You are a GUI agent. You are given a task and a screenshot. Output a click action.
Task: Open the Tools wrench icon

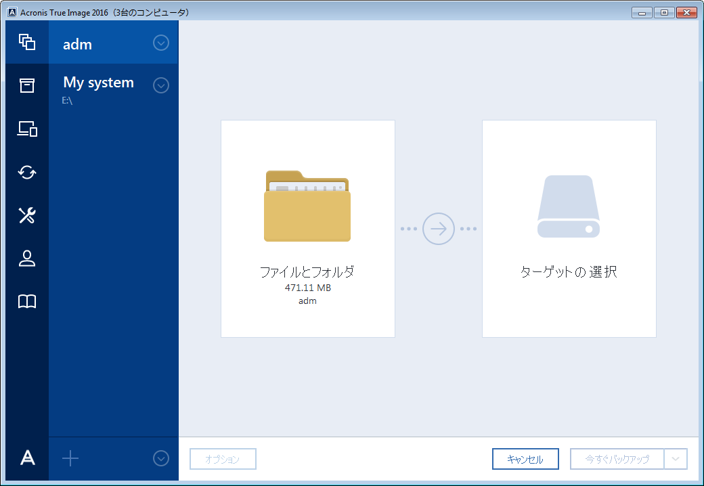[x=27, y=215]
